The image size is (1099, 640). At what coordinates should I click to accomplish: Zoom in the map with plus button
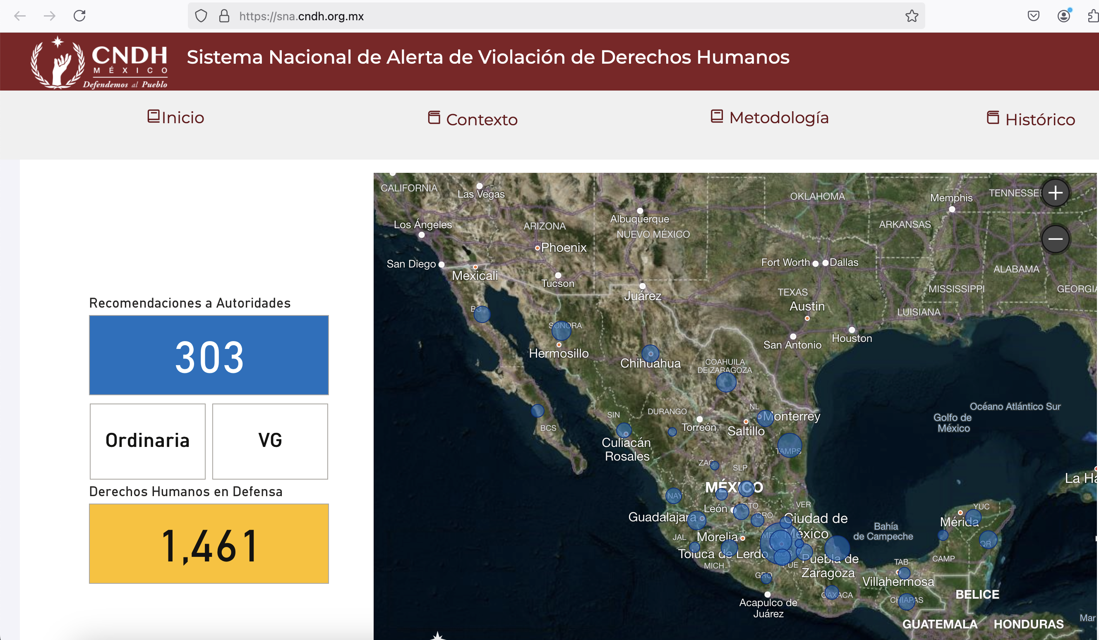click(1055, 193)
